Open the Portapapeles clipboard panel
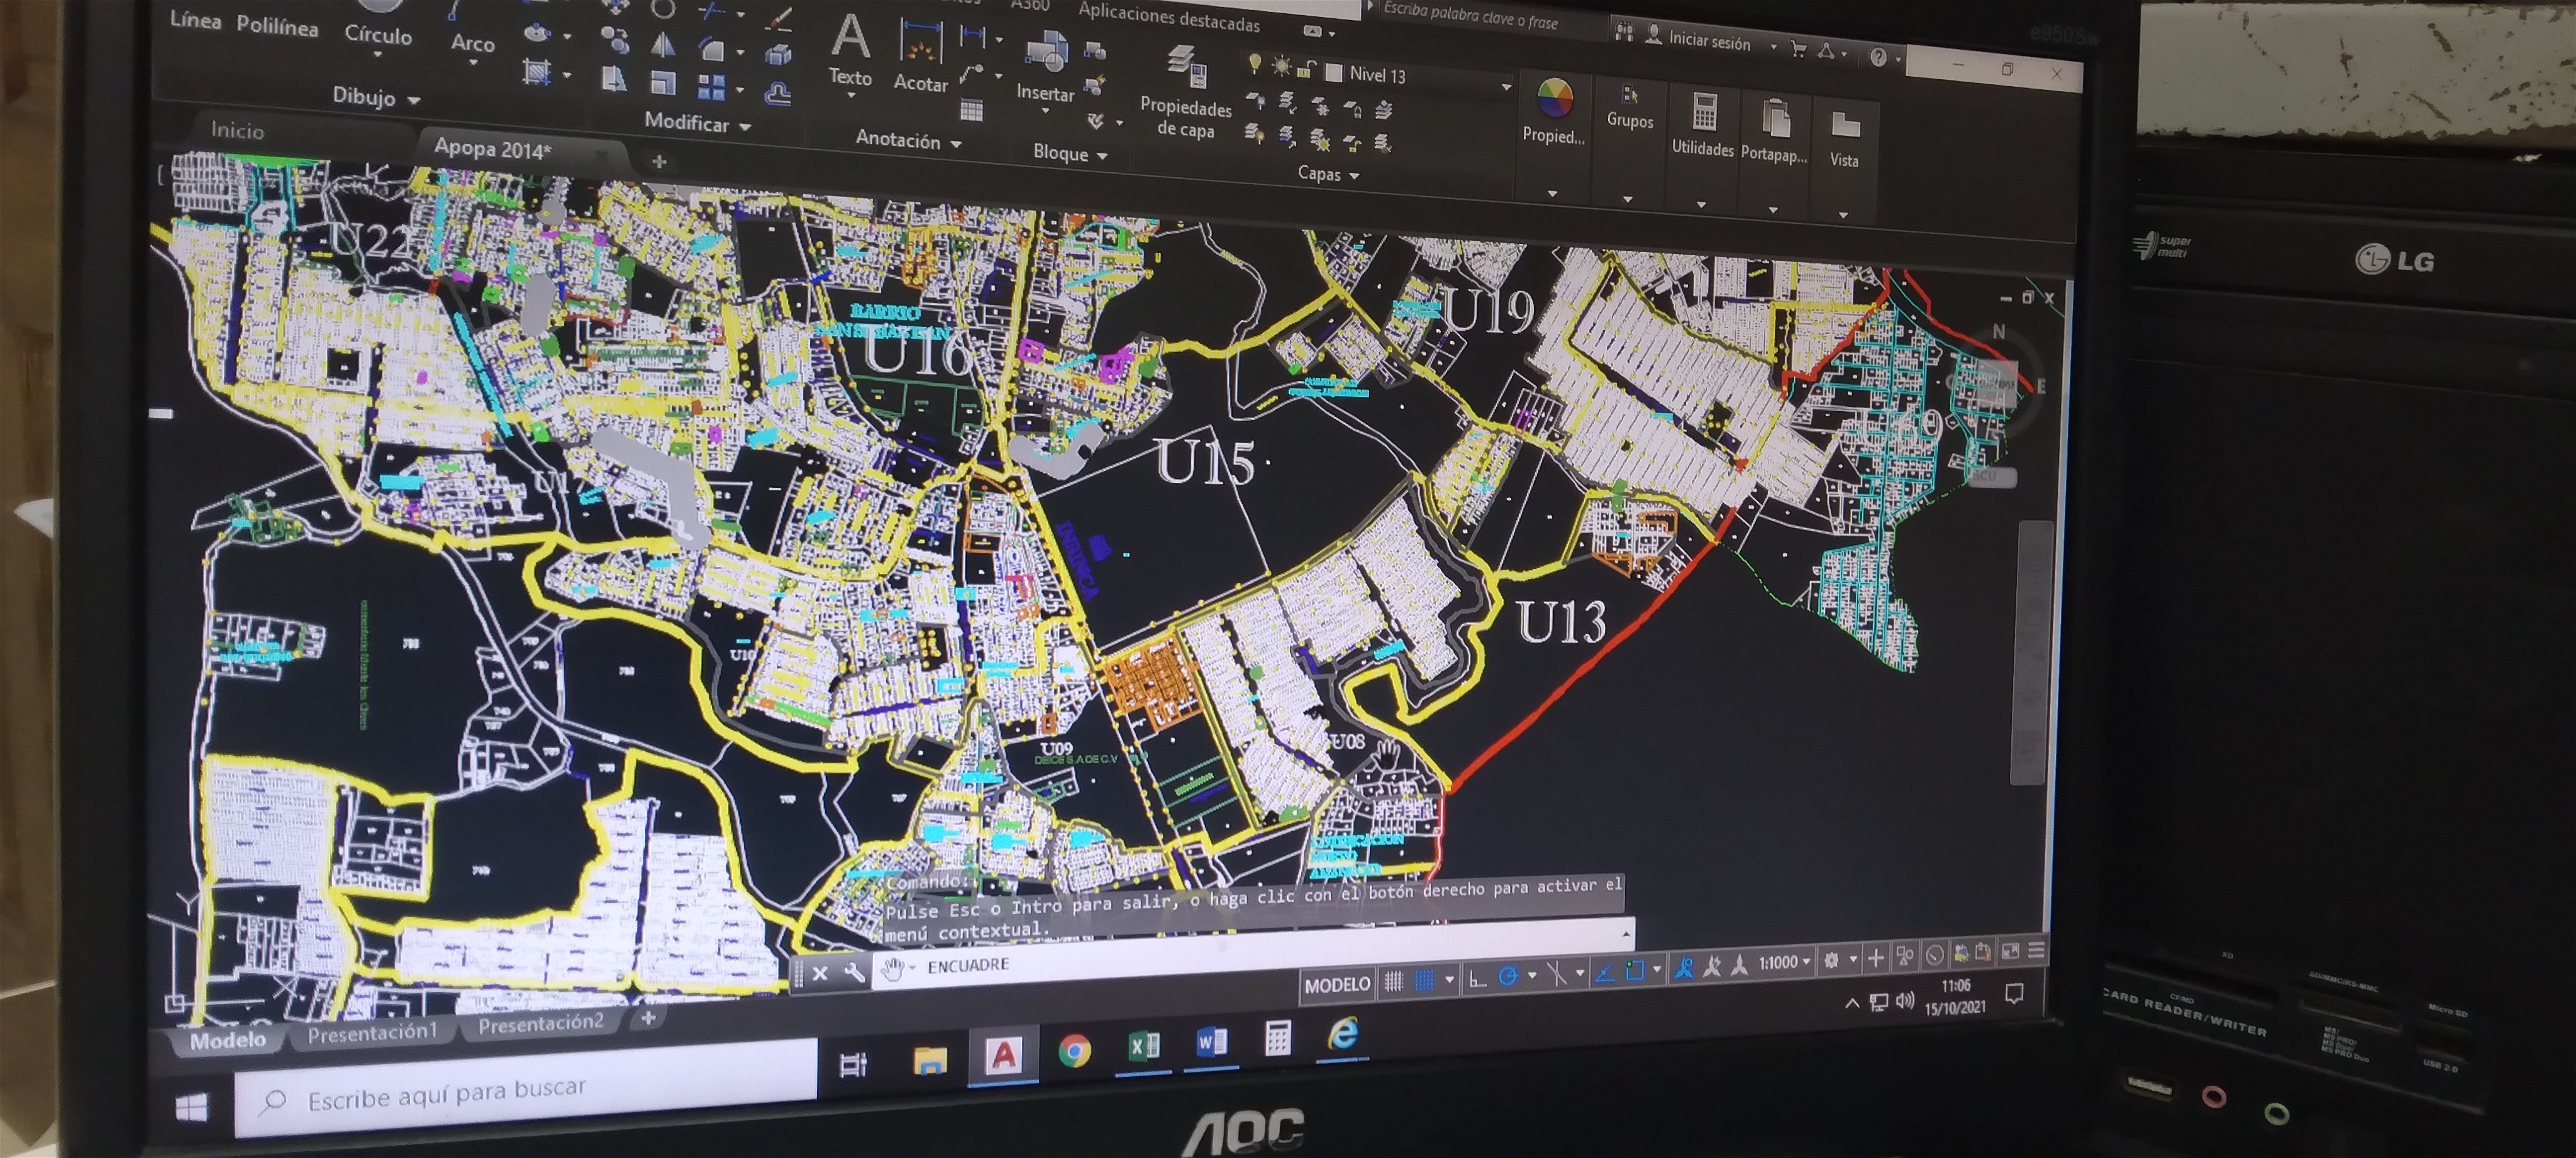The height and width of the screenshot is (1158, 2576). (x=1774, y=130)
